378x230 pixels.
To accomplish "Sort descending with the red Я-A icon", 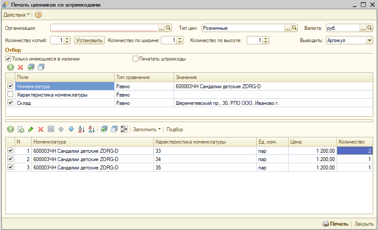I will pos(92,129).
